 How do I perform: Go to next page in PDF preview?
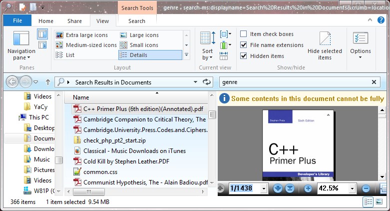pos(278,188)
